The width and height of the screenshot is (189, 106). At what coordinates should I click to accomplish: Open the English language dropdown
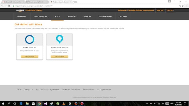point(170,11)
